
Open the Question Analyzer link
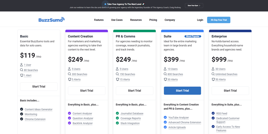coord(83,118)
